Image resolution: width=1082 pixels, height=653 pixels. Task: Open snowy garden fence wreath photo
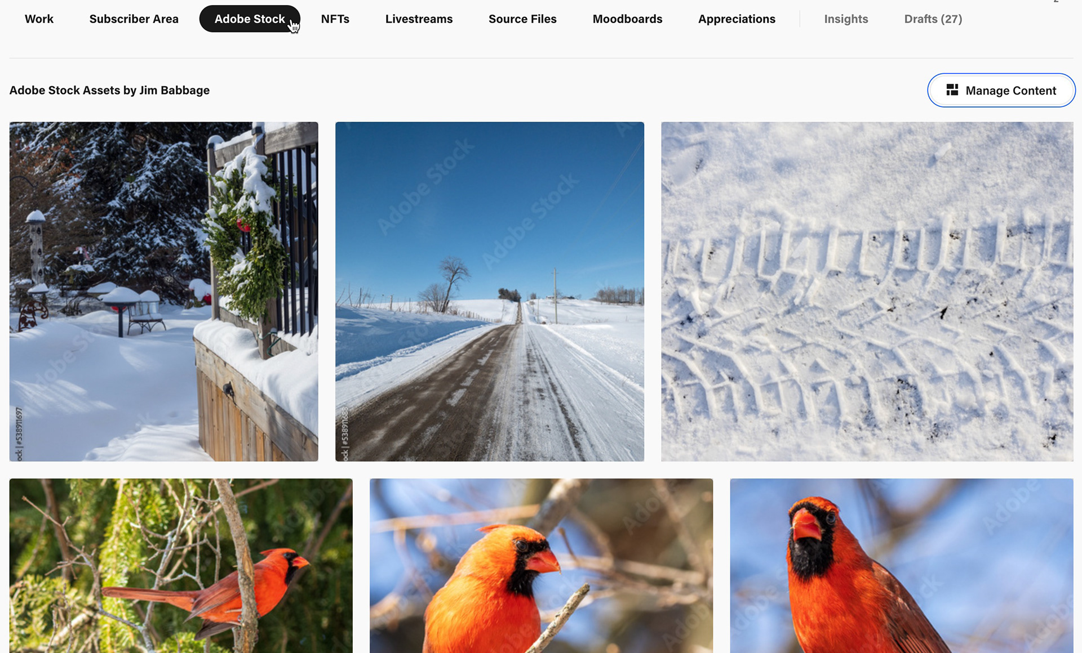click(163, 292)
